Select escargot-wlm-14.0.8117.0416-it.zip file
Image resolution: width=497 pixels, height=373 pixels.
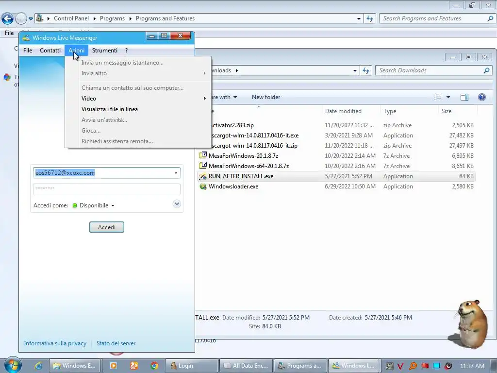(x=254, y=146)
